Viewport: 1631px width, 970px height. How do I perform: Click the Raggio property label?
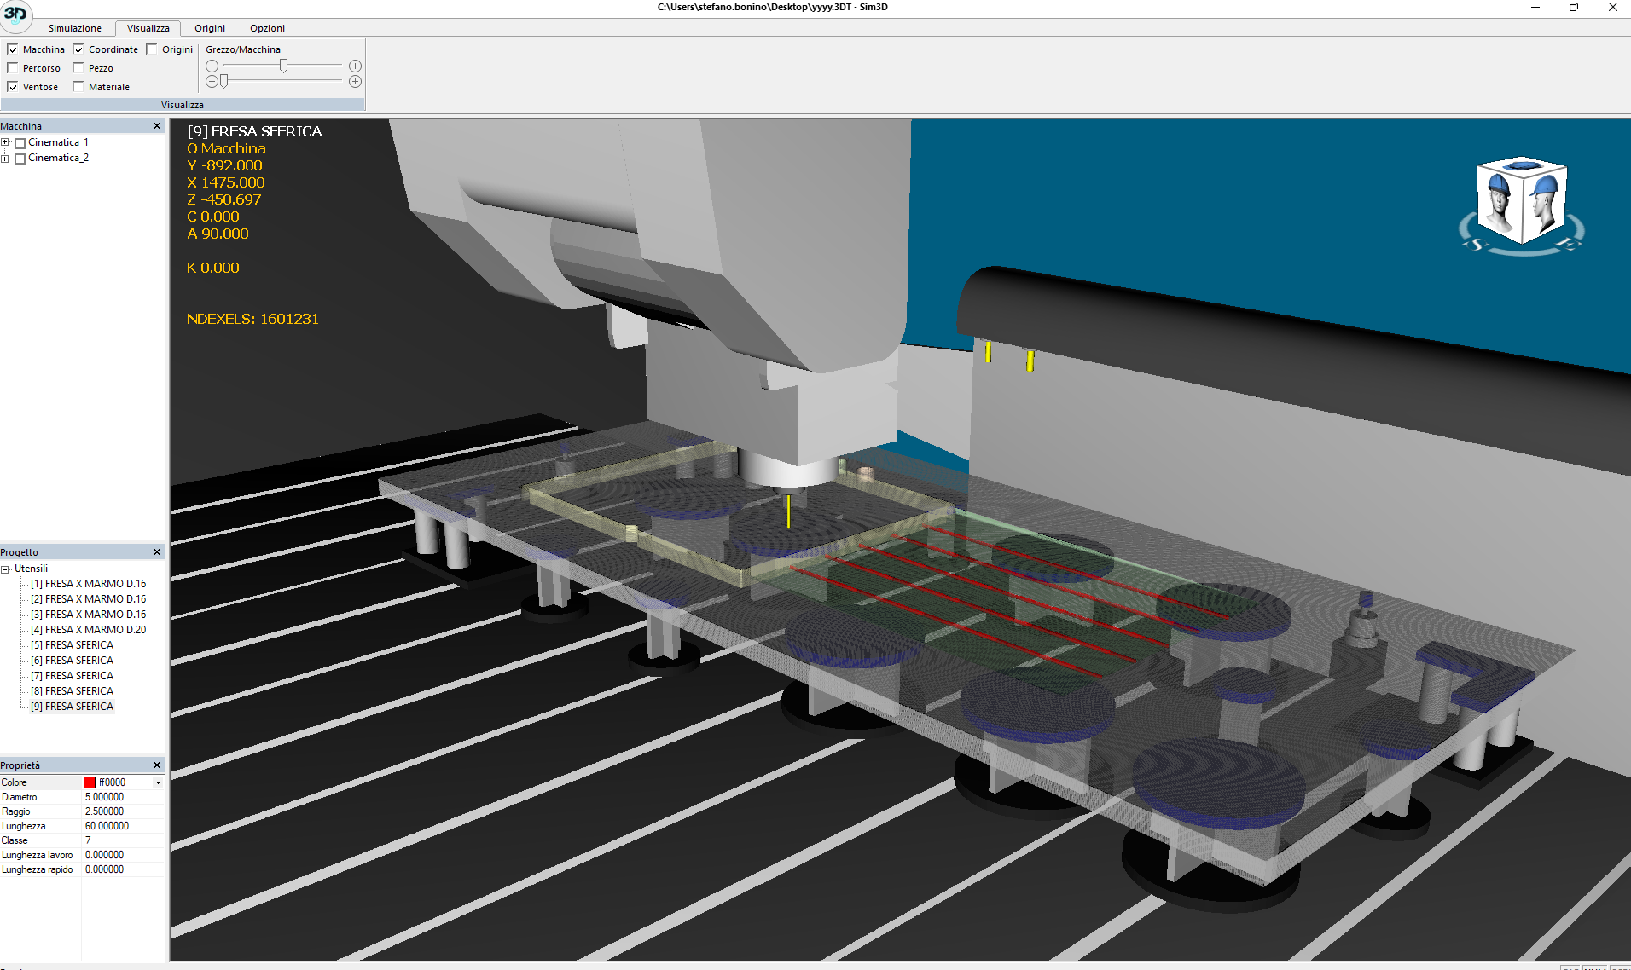[x=15, y=811]
